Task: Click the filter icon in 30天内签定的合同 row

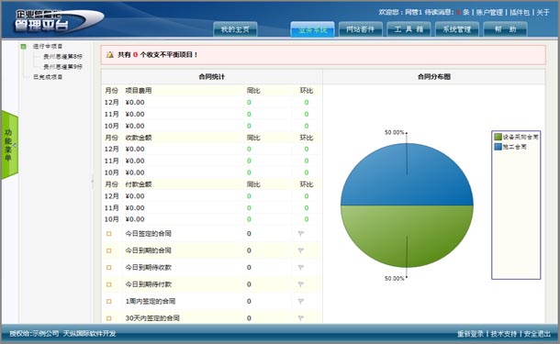Action: click(x=301, y=318)
